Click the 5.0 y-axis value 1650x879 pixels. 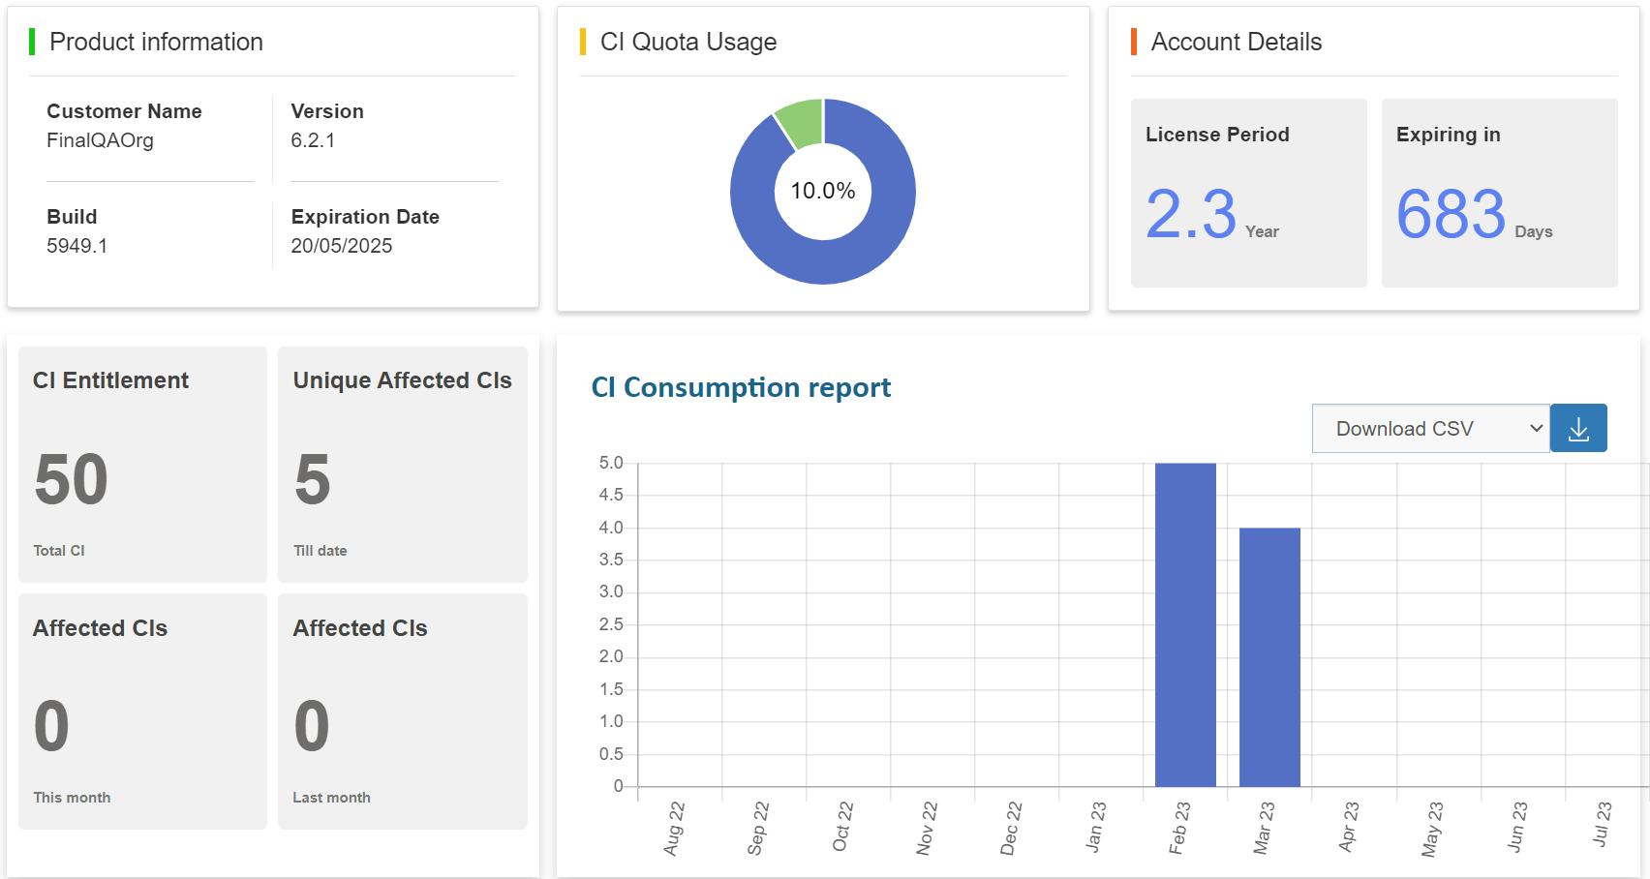[611, 463]
